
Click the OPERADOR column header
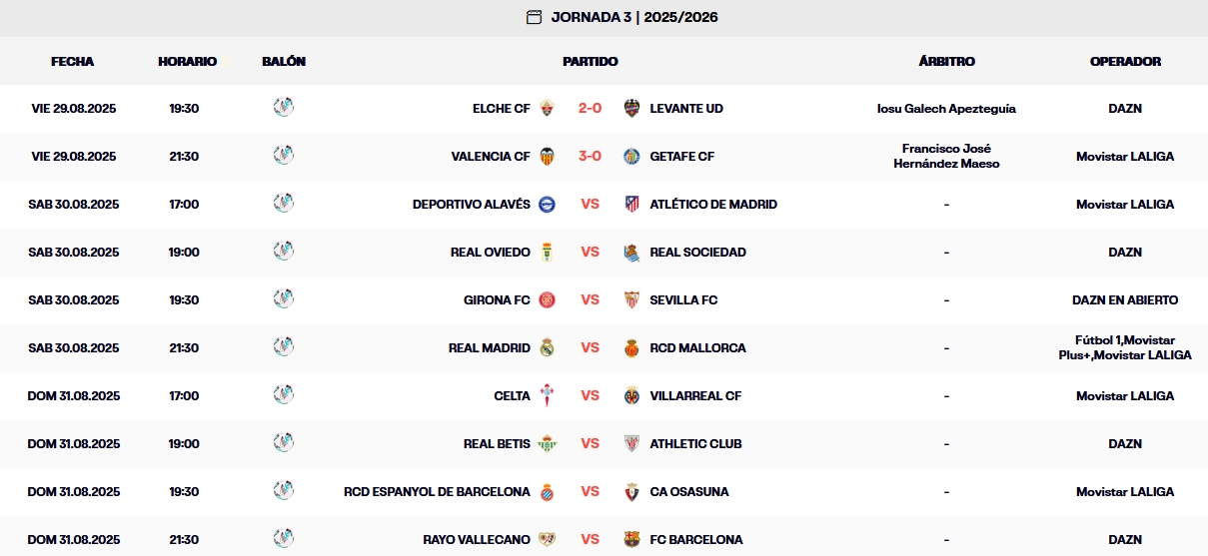coord(1125,61)
